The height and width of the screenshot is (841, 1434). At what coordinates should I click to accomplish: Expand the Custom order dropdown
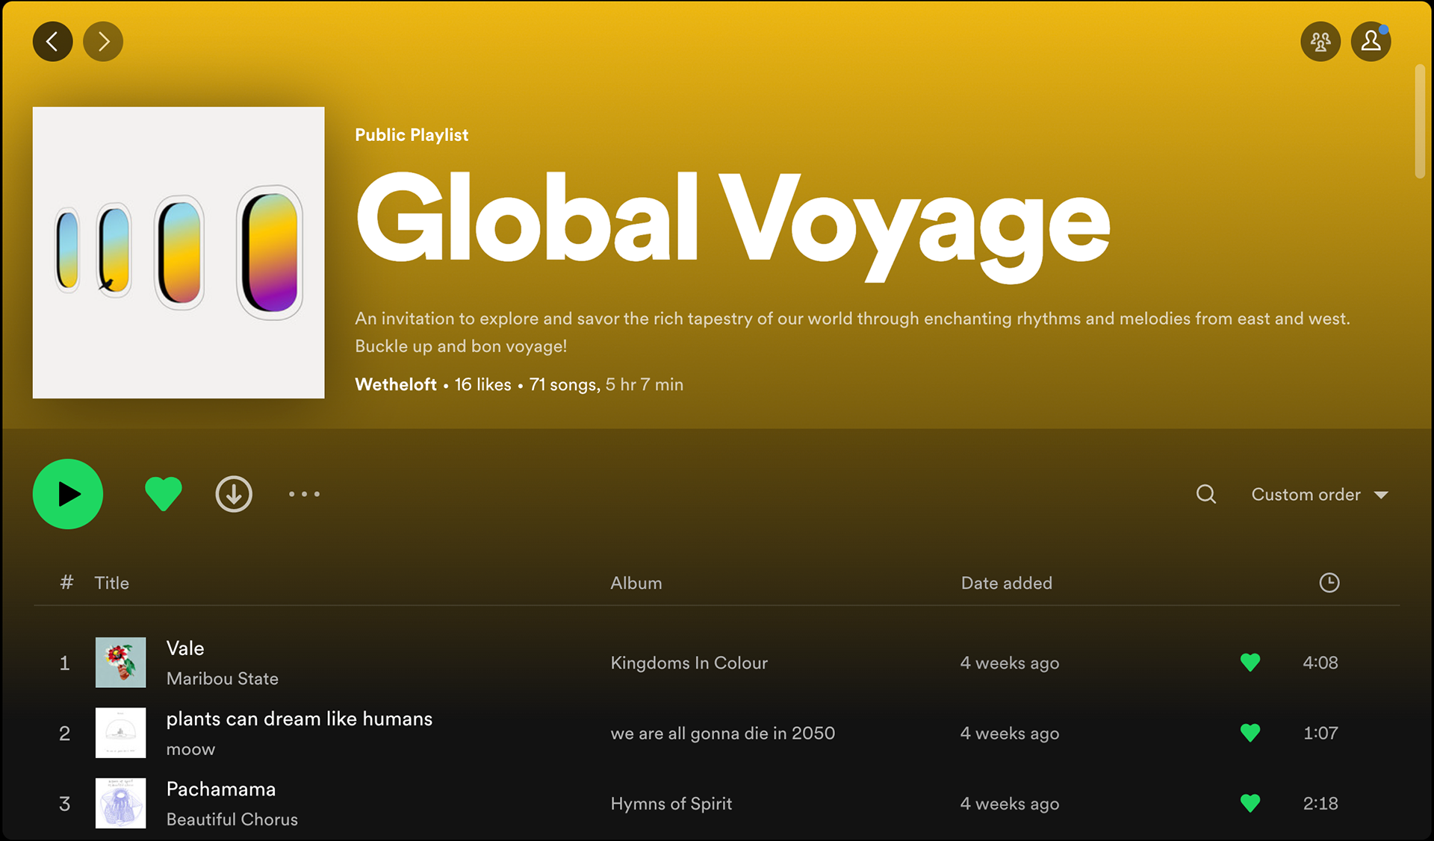tap(1319, 495)
